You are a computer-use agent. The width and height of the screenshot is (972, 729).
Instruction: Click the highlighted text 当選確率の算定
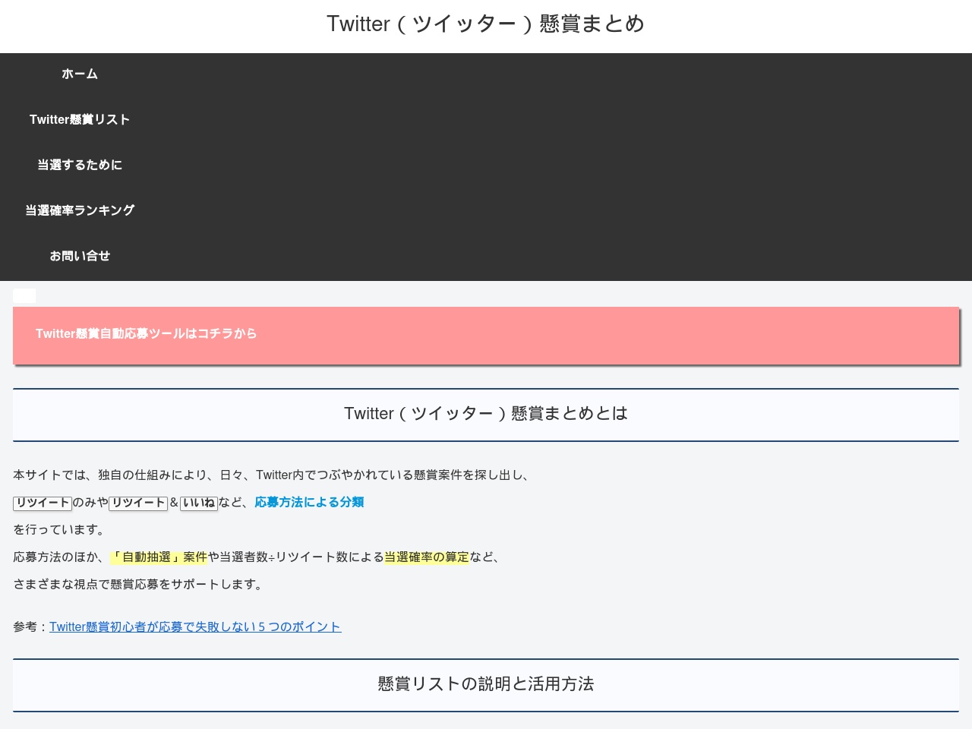(x=427, y=557)
